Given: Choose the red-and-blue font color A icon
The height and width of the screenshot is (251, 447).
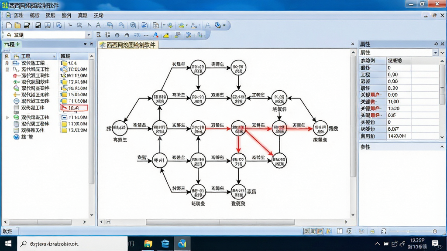Looking at the screenshot, I should (156, 35).
